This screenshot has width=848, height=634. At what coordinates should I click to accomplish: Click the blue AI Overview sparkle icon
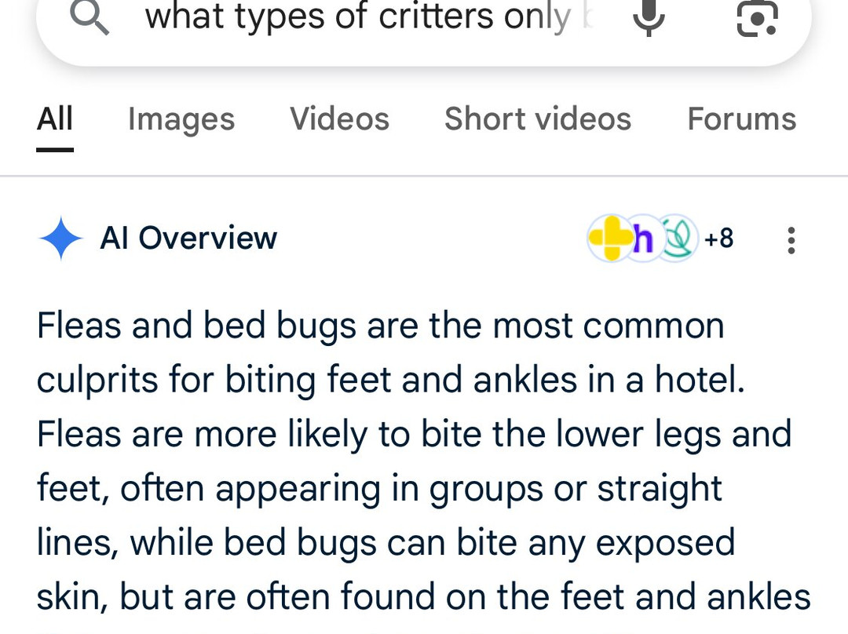(x=60, y=239)
